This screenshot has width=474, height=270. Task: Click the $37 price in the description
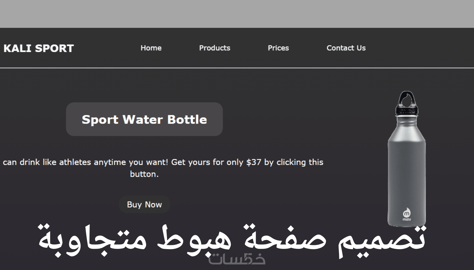click(x=253, y=162)
